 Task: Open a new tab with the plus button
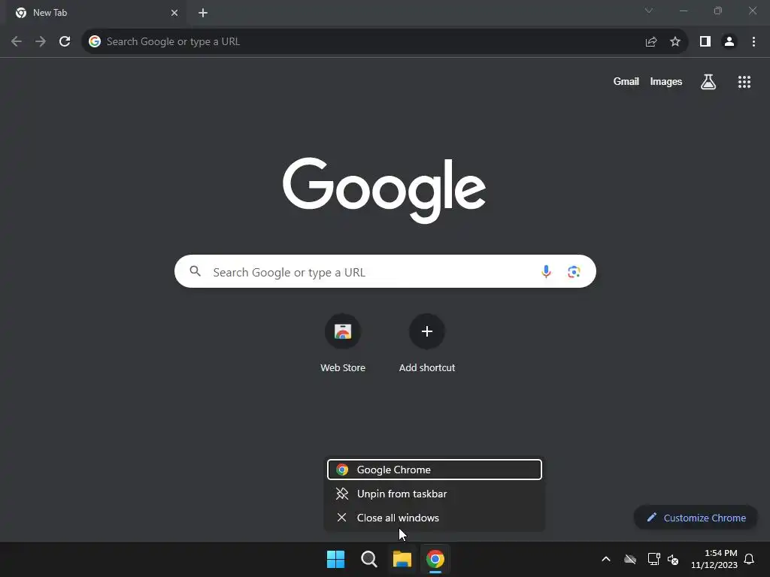pyautogui.click(x=203, y=14)
